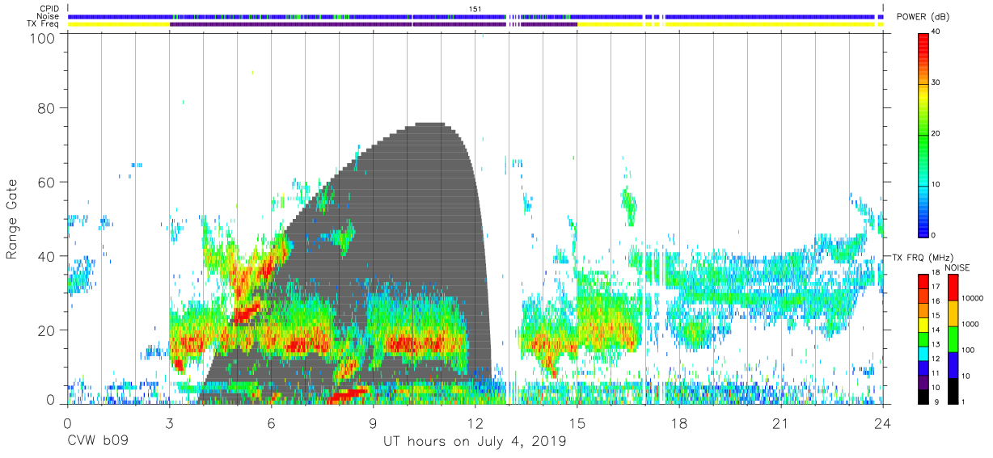Click the power scale value '40'

tap(936, 32)
